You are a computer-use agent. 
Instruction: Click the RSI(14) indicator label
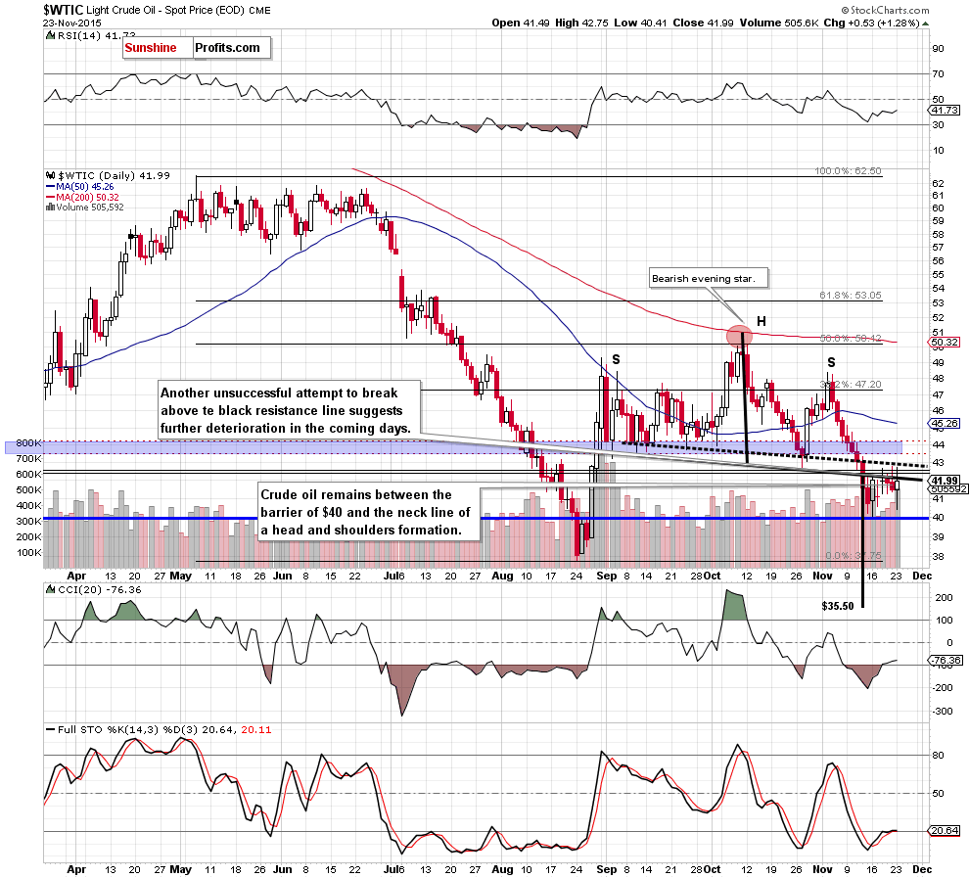(90, 36)
